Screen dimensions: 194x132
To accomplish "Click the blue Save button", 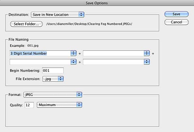I will coord(176,14).
